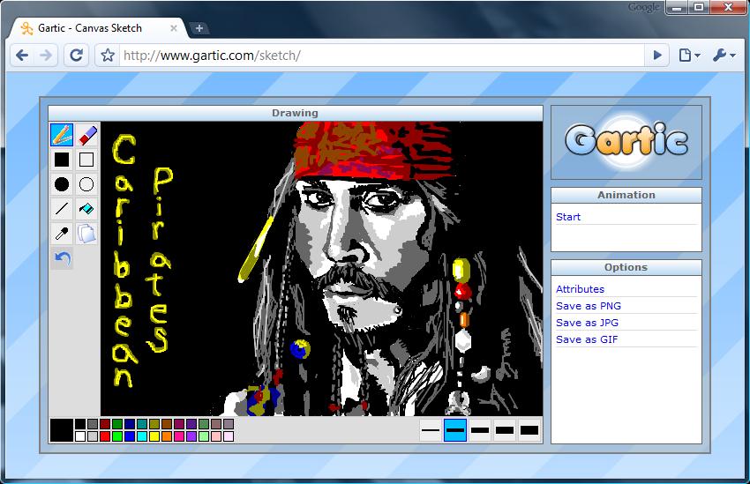Image resolution: width=750 pixels, height=484 pixels.
Task: Close the Gartic - Canvas Sketch tab
Action: (x=174, y=28)
